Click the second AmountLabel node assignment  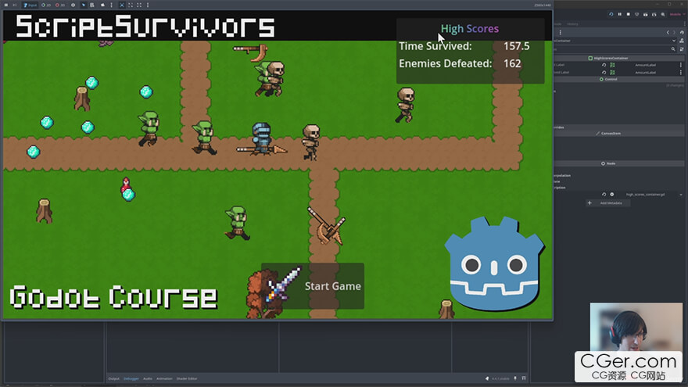646,73
